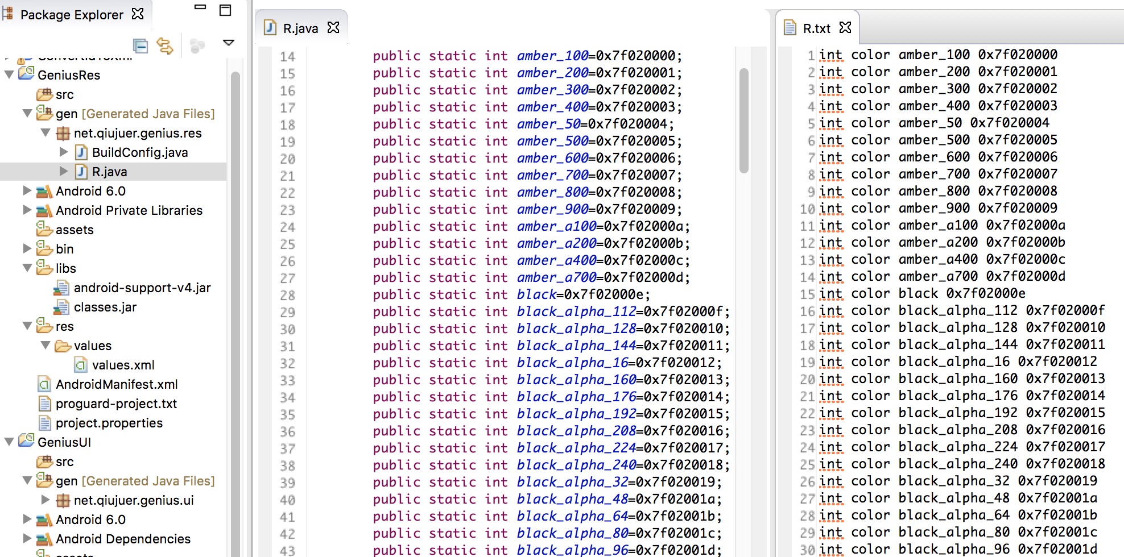Click the net.qiujuer.genius.ui package icon
Viewport: 1124px width, 557px height.
click(x=63, y=501)
